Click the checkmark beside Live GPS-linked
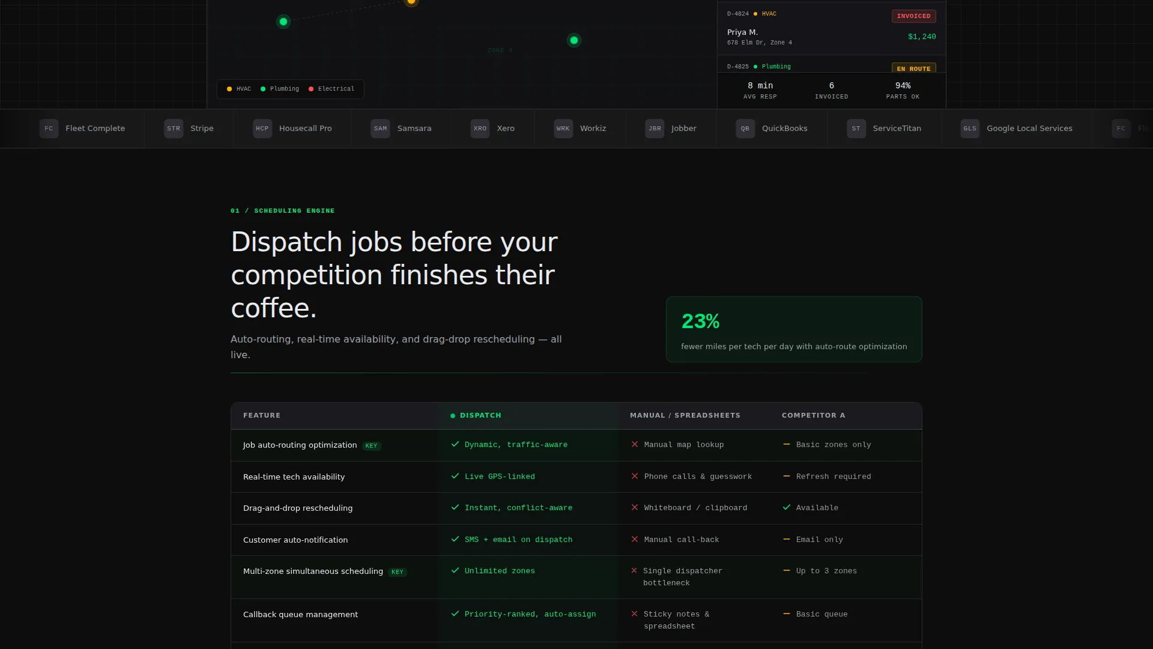The image size is (1153, 649). [x=455, y=476]
